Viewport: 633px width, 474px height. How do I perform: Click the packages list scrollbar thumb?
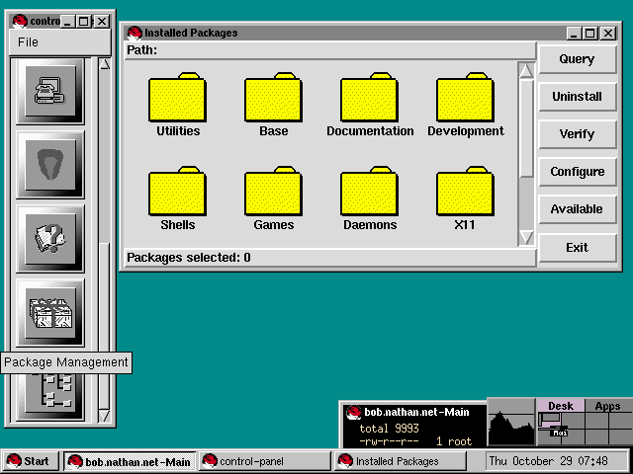tap(526, 128)
